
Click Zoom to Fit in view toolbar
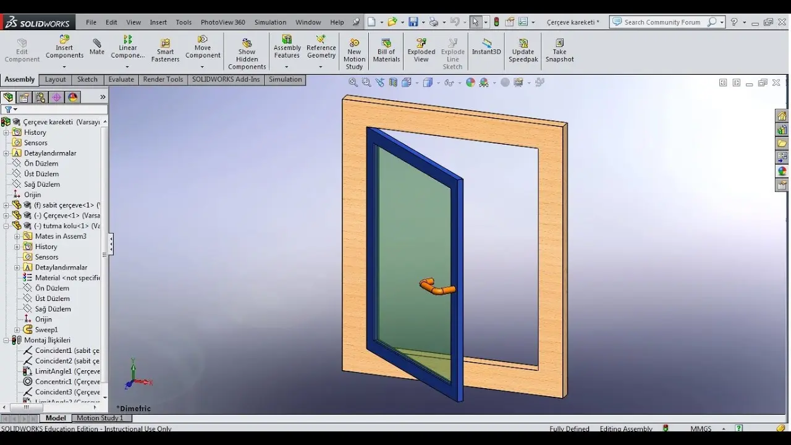click(353, 82)
